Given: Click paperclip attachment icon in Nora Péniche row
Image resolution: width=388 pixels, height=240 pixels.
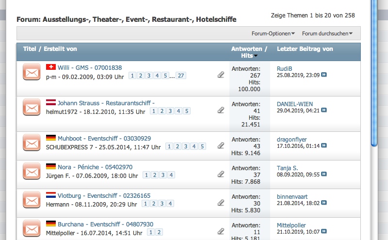Looking at the screenshot, I should 221,174.
